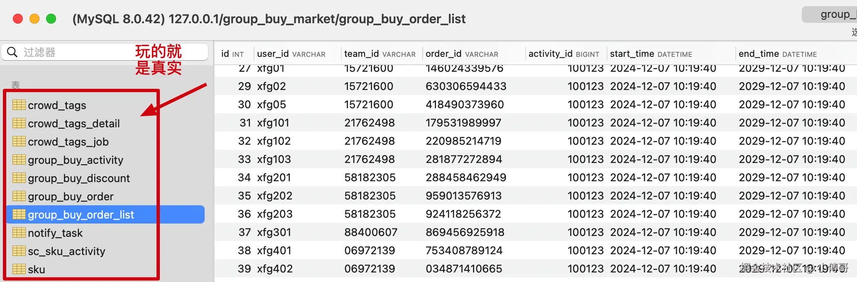857x282 pixels.
Task: Click the crowd_tags table icon
Action: [19, 105]
